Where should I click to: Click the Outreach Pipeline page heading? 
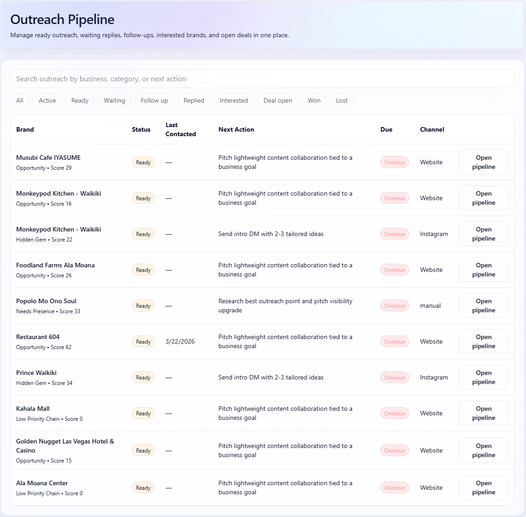coord(62,20)
